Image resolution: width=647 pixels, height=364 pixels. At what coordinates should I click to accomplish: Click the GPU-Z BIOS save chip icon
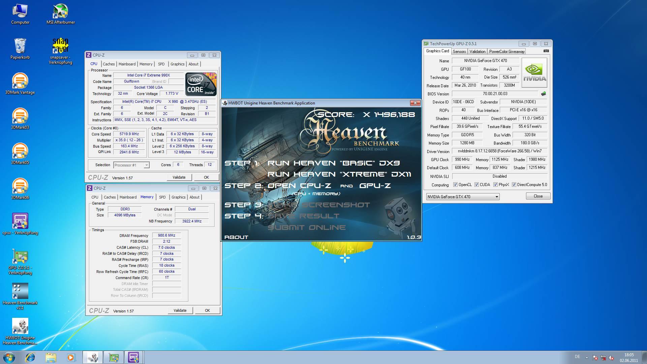543,94
